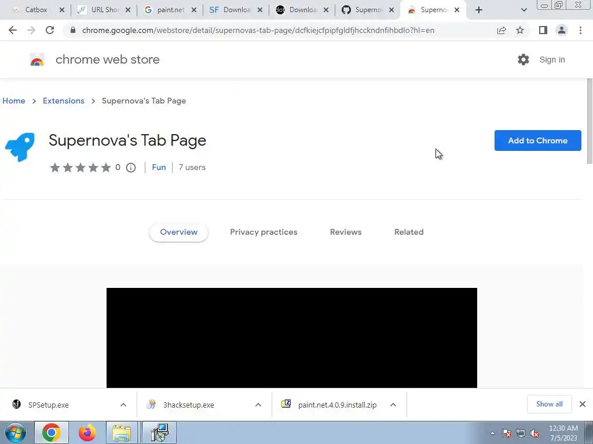
Task: Close the SourceForge Download tab
Action: [x=260, y=10]
